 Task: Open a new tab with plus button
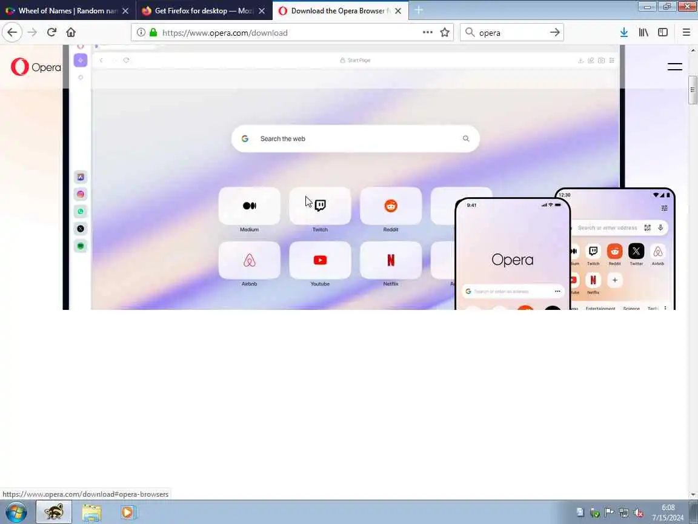(x=419, y=10)
